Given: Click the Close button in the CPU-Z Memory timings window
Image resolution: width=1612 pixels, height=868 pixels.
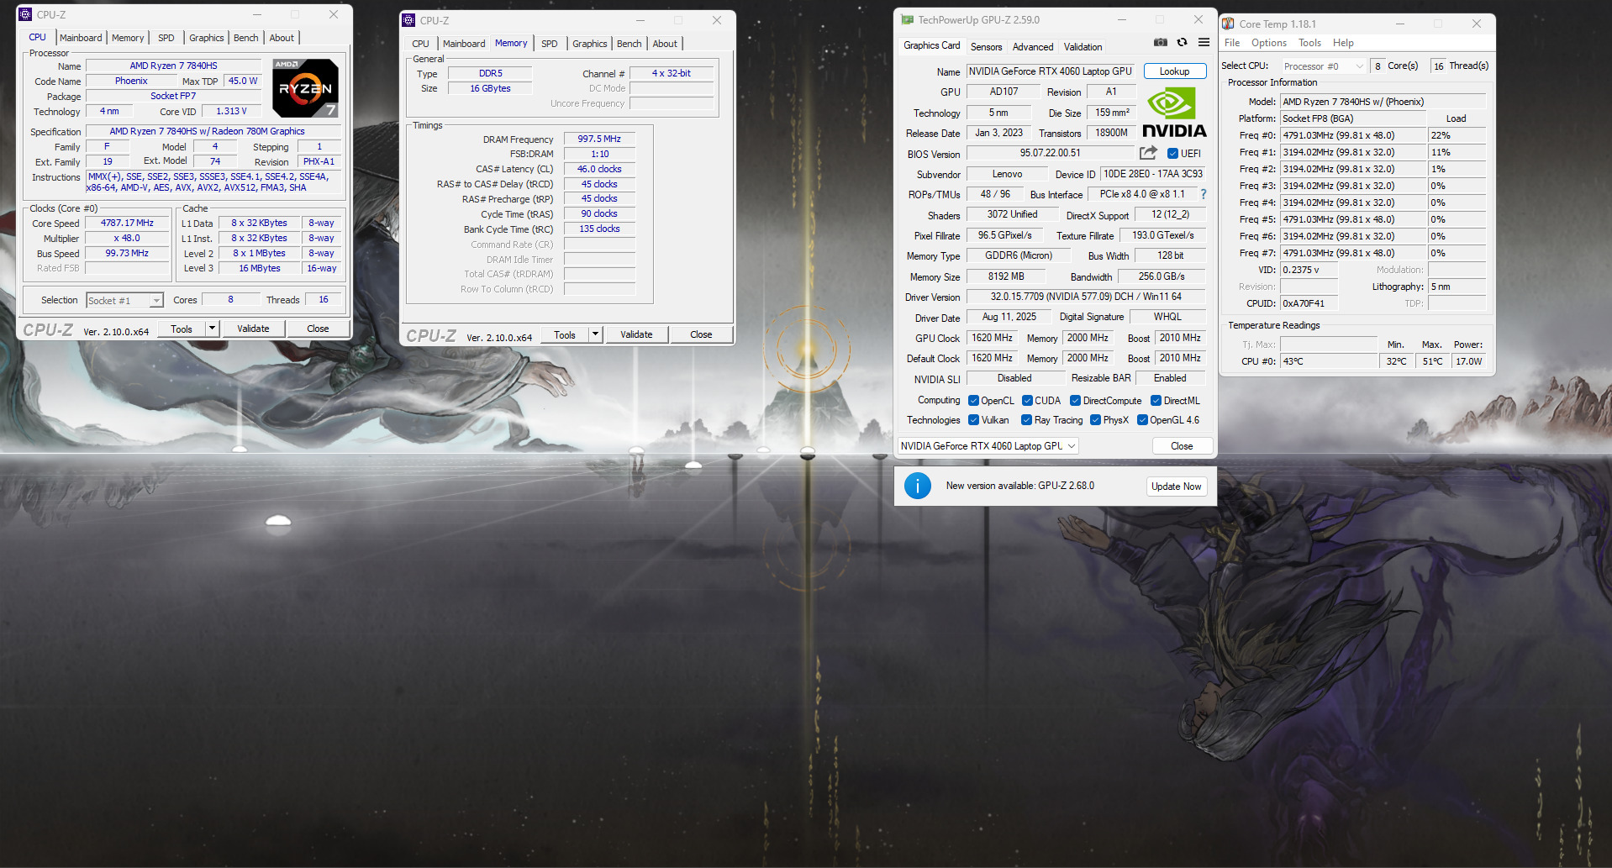Looking at the screenshot, I should click(701, 334).
